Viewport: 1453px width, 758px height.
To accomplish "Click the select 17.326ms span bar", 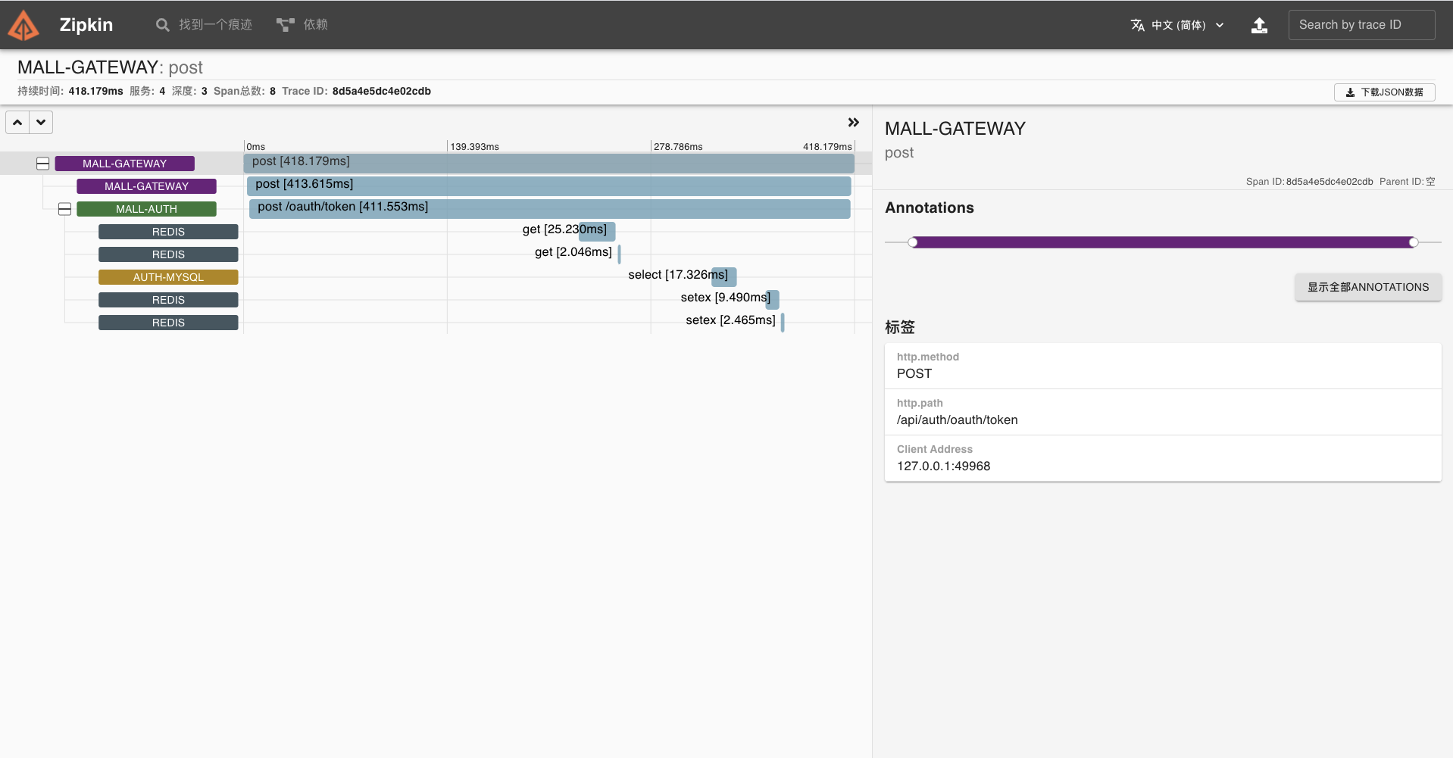I will 724,276.
